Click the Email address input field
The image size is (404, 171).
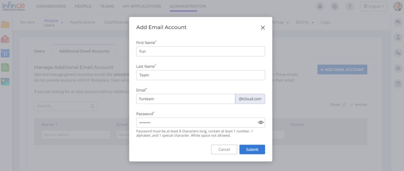point(185,99)
